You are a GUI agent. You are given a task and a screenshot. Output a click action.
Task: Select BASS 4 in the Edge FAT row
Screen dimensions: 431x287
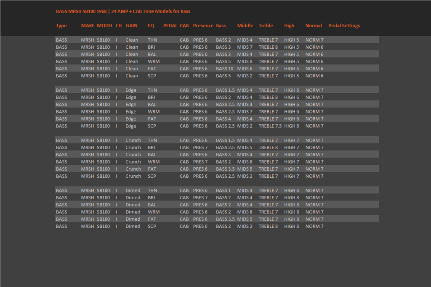tap(223, 119)
